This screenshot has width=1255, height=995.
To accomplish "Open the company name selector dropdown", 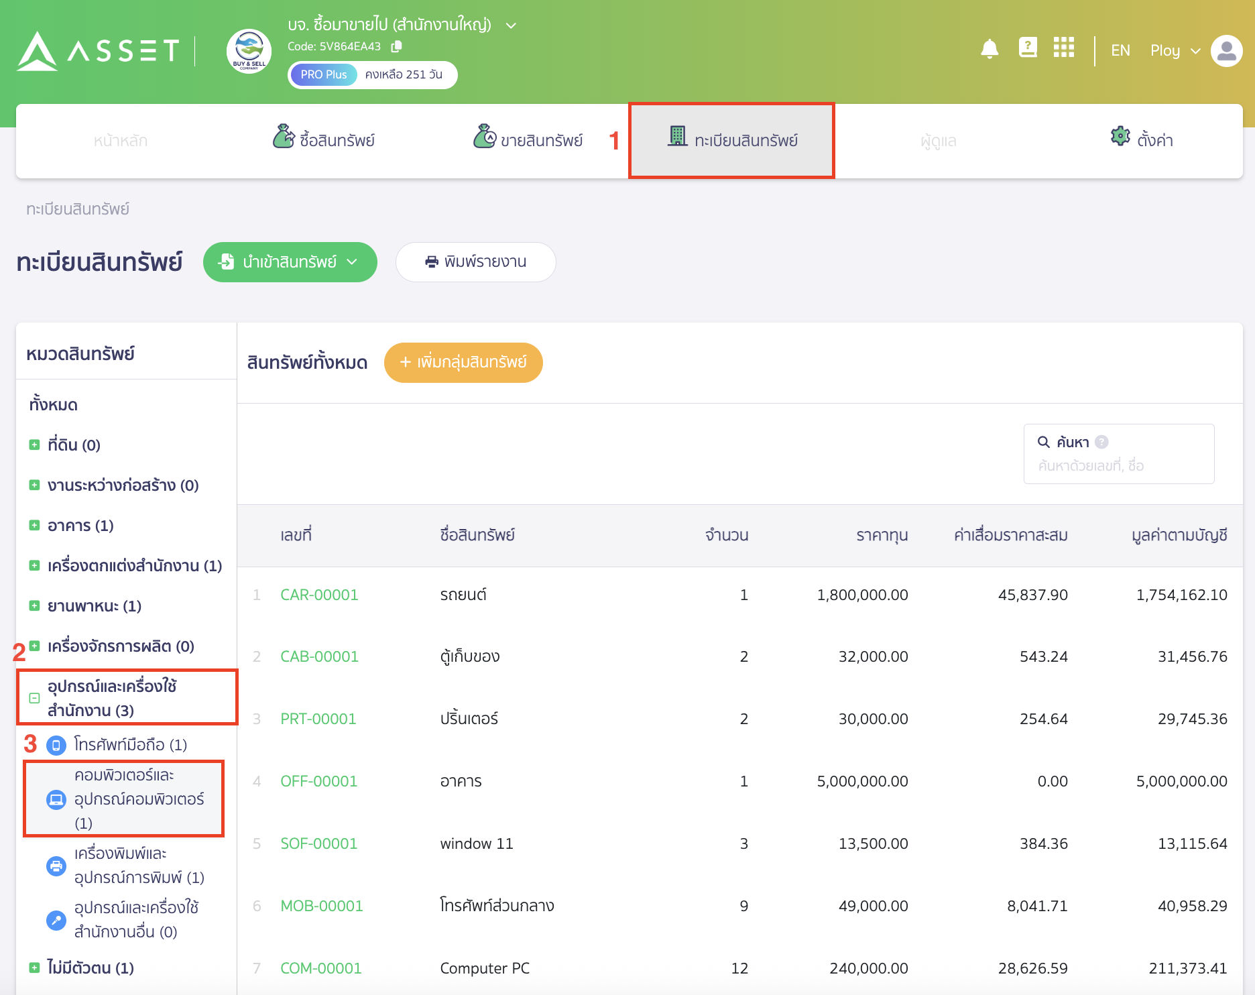I will pos(511,25).
